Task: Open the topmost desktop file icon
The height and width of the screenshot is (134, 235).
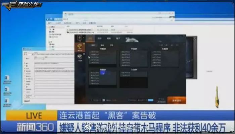Action: click(x=6, y=79)
